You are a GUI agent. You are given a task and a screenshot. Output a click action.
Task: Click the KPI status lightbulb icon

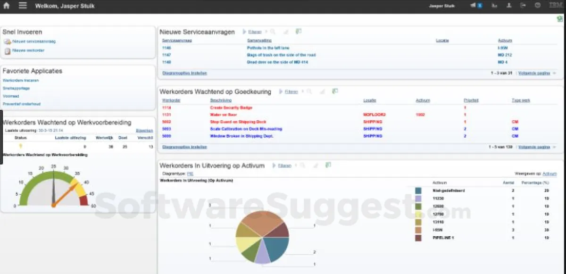pyautogui.click(x=20, y=146)
